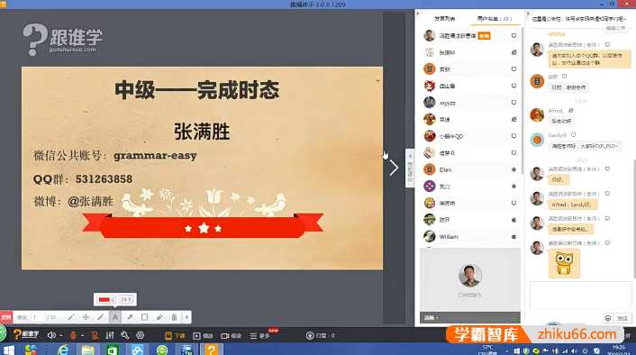636x355 pixels.
Task: Collapse chat panel with top-left triangle
Action: [x=528, y=14]
